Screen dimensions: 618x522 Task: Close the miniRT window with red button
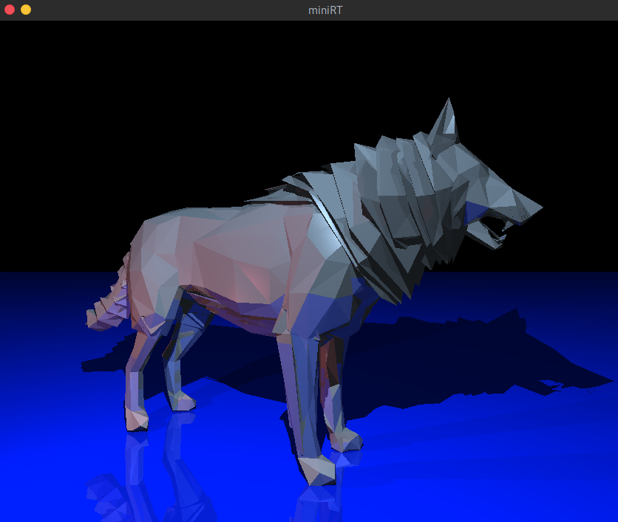(10, 10)
